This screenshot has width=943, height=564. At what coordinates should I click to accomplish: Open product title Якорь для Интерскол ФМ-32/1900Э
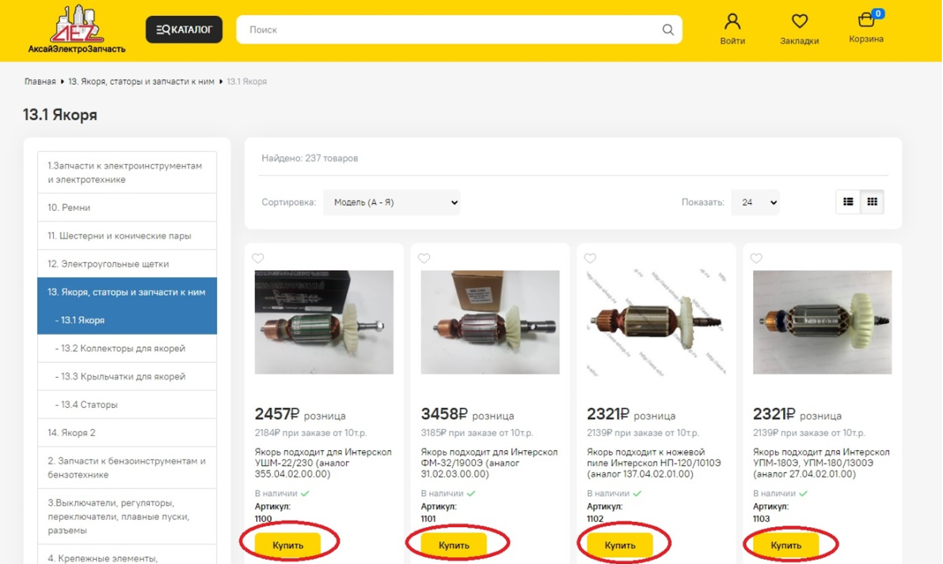point(489,463)
